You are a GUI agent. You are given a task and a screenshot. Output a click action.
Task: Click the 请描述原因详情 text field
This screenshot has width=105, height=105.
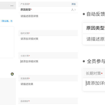tap(48, 22)
